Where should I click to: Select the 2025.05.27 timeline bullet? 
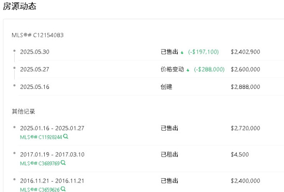coord(15,68)
